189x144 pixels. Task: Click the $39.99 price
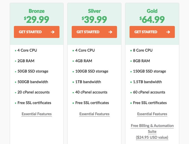(x=94, y=20)
